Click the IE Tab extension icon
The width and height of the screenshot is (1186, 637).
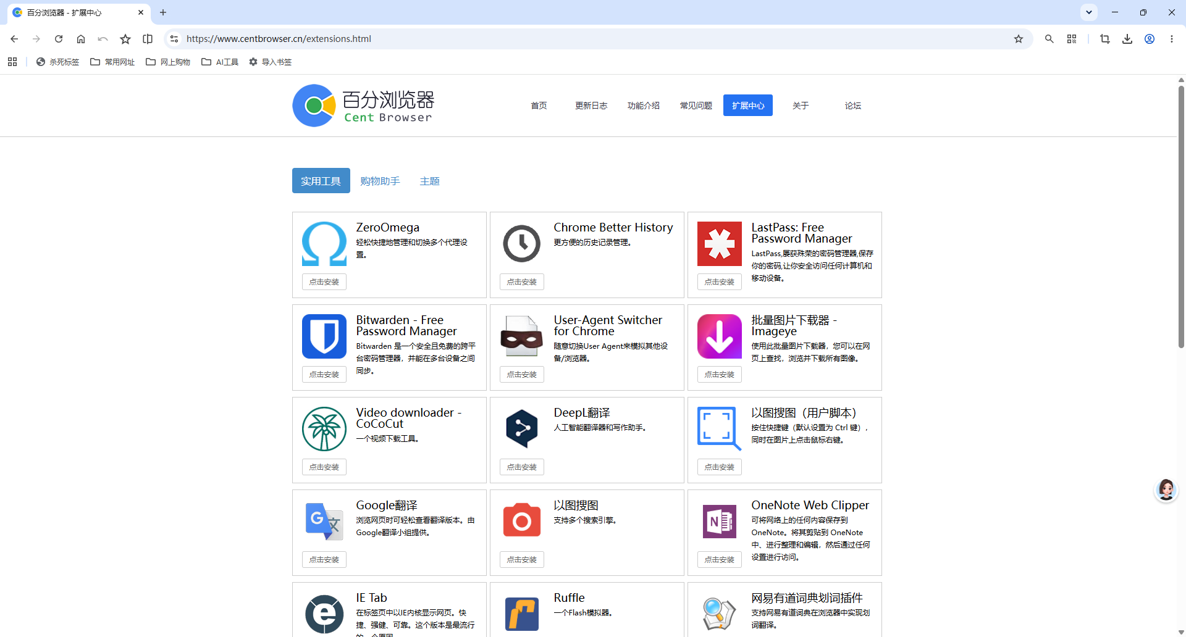point(324,614)
